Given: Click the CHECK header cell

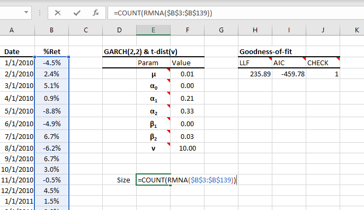Looking at the screenshot, I should [323, 63].
